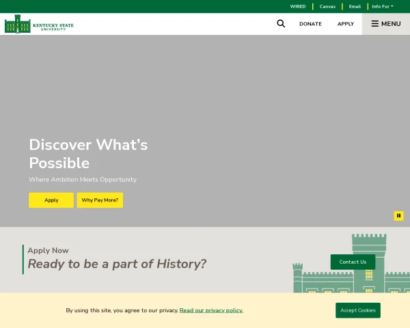Click the Ready to be a part of History? text
Viewport: 410px width, 328px height.
tap(117, 264)
